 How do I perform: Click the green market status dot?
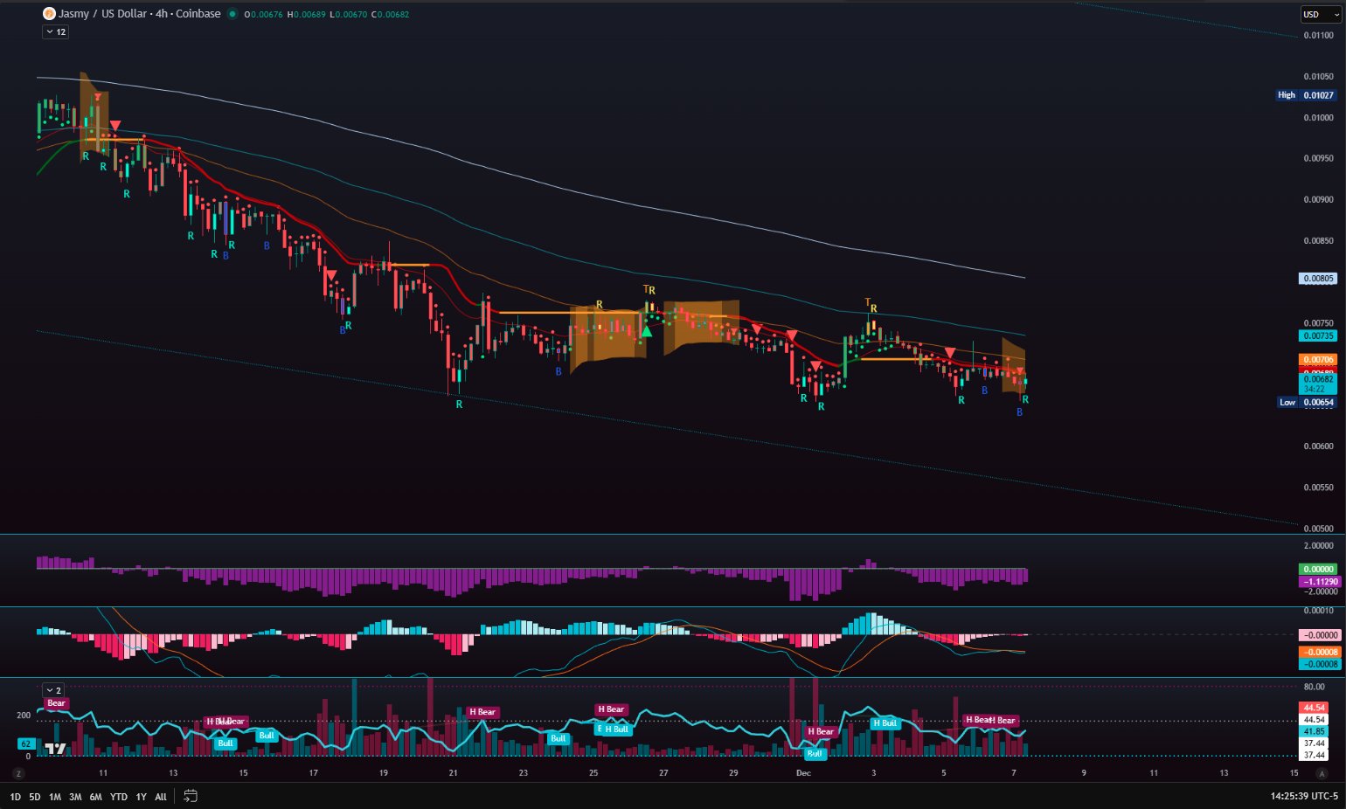pyautogui.click(x=232, y=14)
